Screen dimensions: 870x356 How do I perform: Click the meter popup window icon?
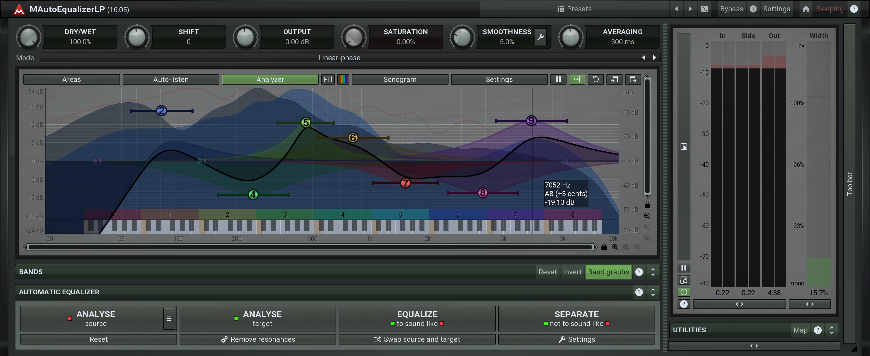684,280
